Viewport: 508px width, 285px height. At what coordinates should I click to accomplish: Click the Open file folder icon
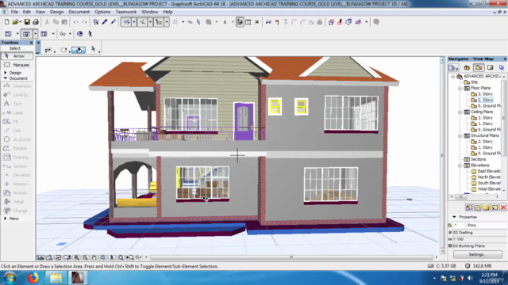click(x=15, y=22)
